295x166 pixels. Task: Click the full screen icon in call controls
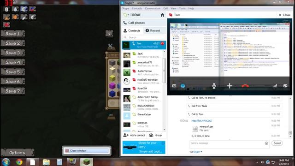[x=285, y=86]
